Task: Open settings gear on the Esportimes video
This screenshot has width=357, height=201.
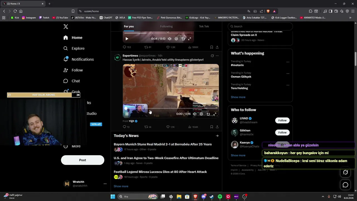Action: 201,114
